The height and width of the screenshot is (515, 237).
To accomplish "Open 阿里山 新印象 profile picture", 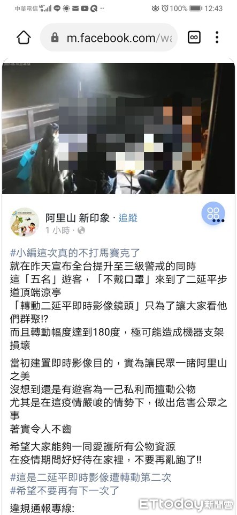I will coord(24,222).
